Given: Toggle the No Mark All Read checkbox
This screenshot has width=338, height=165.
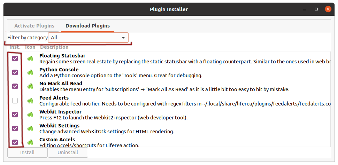Looking at the screenshot, I should pyautogui.click(x=15, y=86).
